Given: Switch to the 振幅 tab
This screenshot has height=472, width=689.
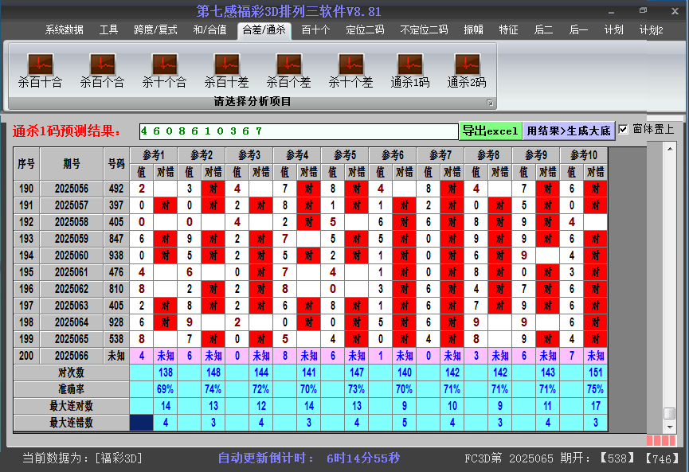Looking at the screenshot, I should [x=473, y=30].
